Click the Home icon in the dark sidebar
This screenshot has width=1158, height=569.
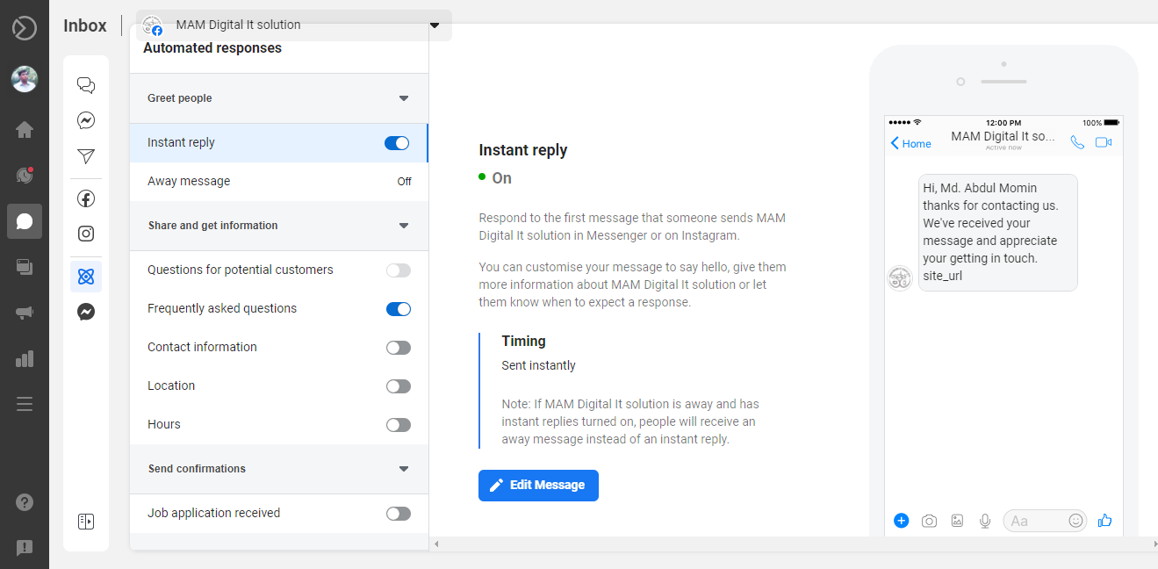coord(25,130)
